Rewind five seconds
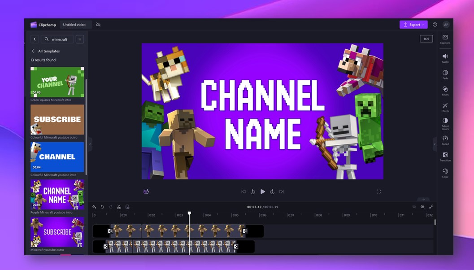Image resolution: width=474 pixels, height=270 pixels. tap(253, 192)
